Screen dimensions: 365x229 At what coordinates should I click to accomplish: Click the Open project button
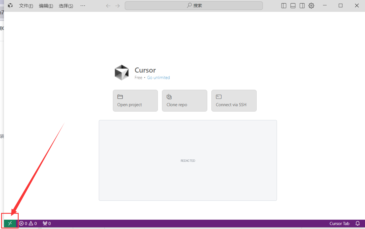(135, 101)
